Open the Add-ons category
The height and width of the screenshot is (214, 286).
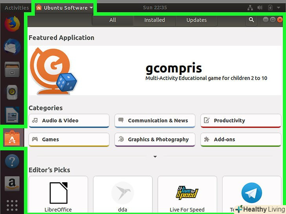(241, 140)
